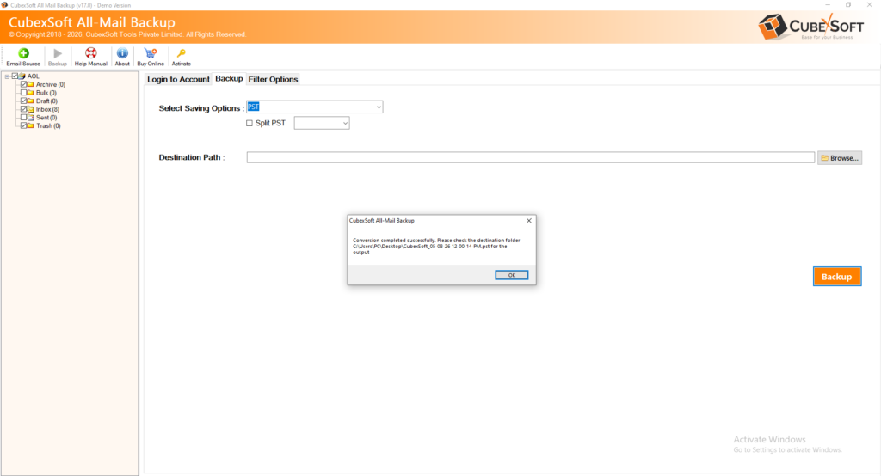Image resolution: width=881 pixels, height=476 pixels.
Task: Click the AOL tree label
Action: point(34,76)
